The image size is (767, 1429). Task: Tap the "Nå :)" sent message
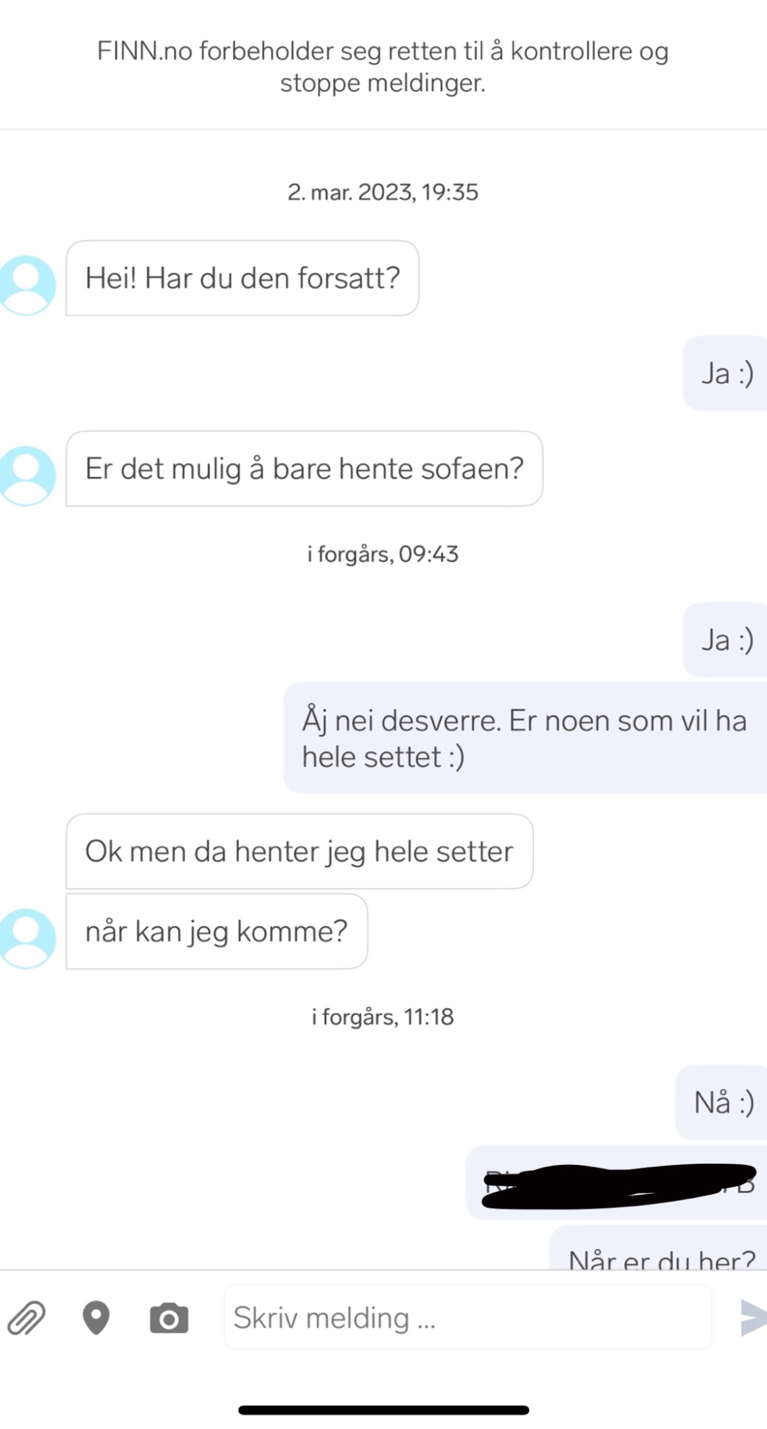click(723, 1103)
